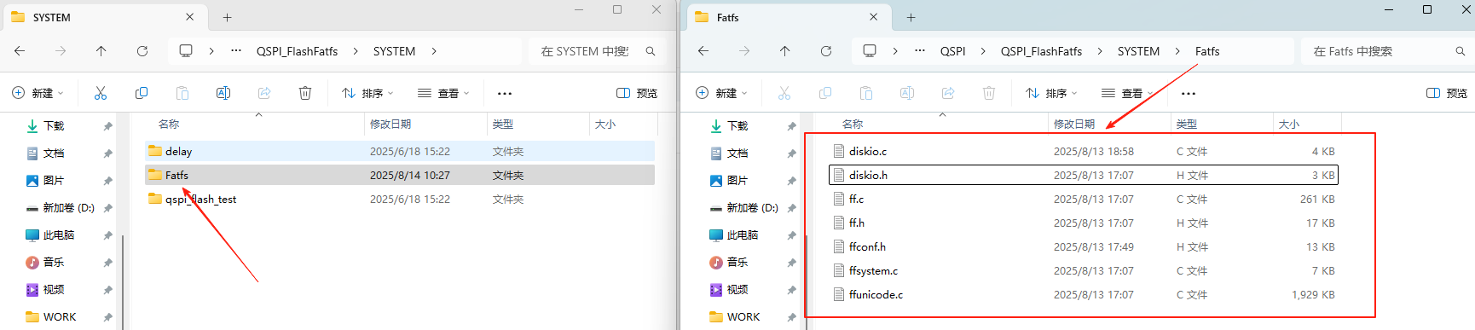Click the search magnifier in SYSTEM window
The height and width of the screenshot is (330, 1475).
click(x=651, y=51)
